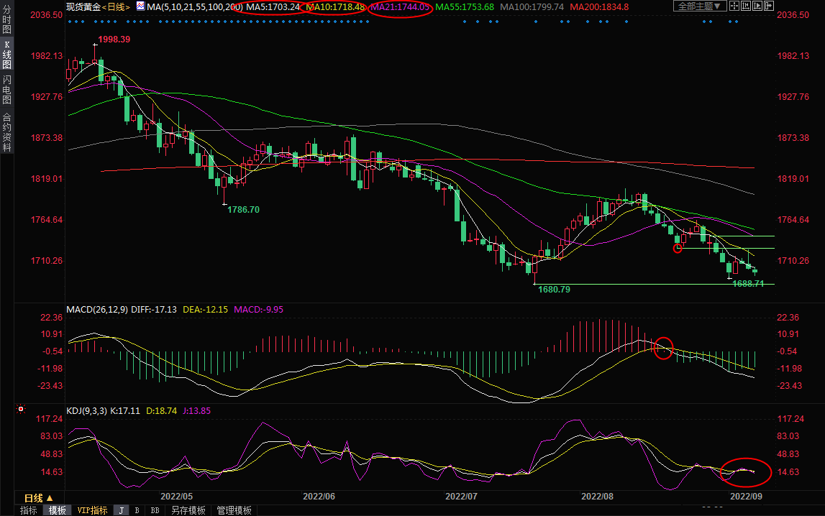Click the 另存模板 button

[x=188, y=510]
